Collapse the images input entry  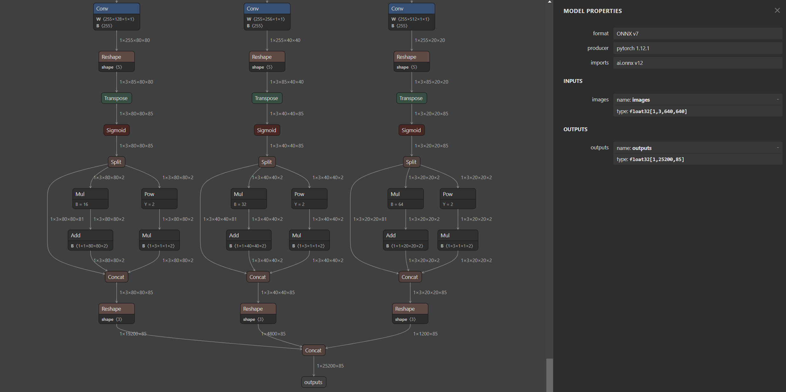click(778, 99)
